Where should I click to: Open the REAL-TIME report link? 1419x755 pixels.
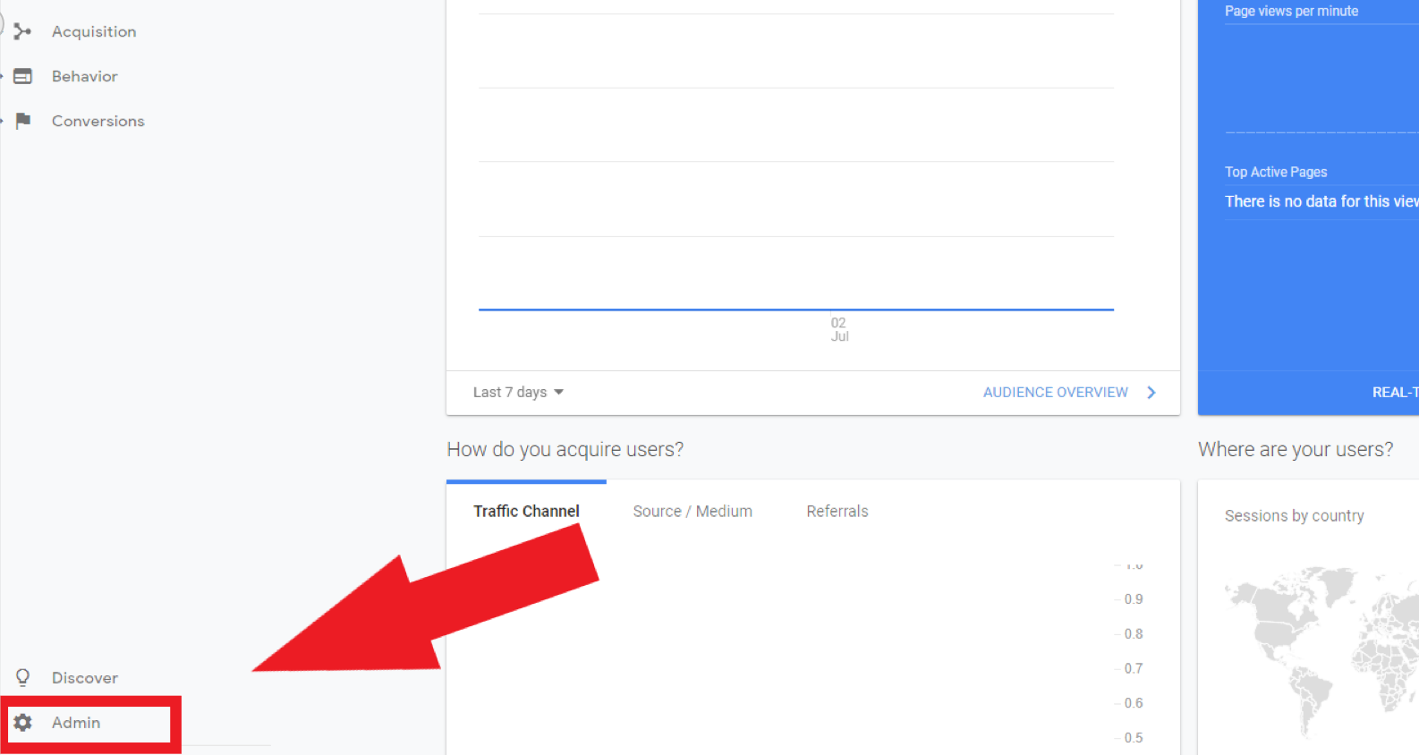[x=1394, y=393]
